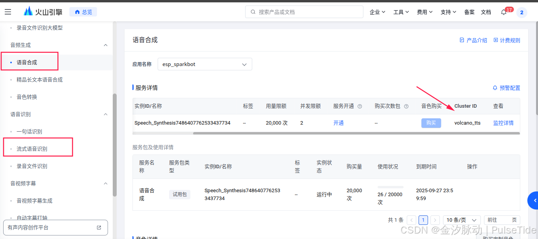Open the 企业 menu

pos(378,12)
